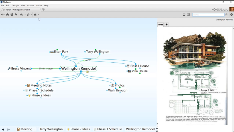Open the Thought menu

(15, 5)
